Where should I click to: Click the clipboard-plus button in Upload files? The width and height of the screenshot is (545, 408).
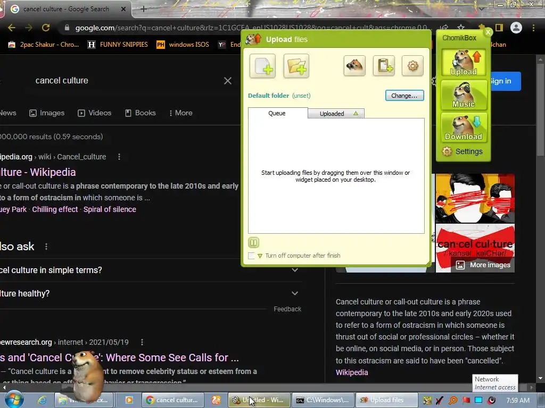pyautogui.click(x=384, y=65)
